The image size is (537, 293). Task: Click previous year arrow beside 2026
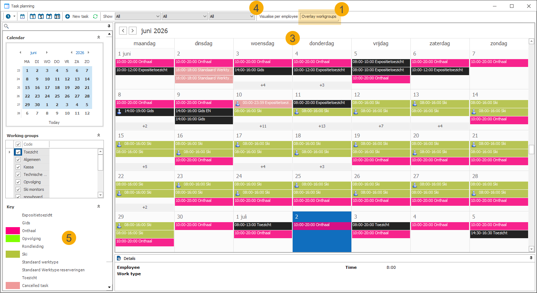click(71, 53)
